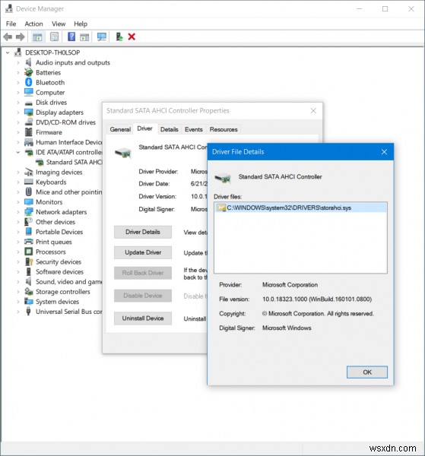Click the Storage controllers icon

29,291
